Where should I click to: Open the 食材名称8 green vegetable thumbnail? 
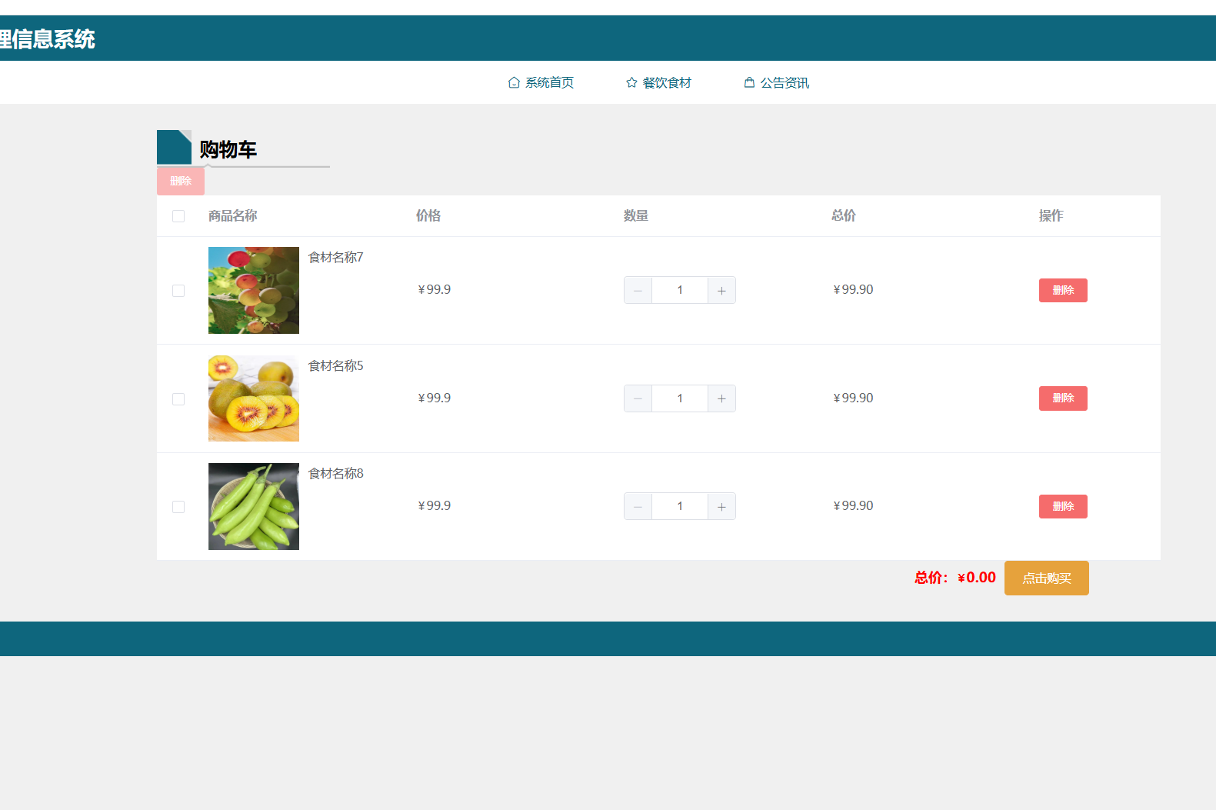(254, 506)
